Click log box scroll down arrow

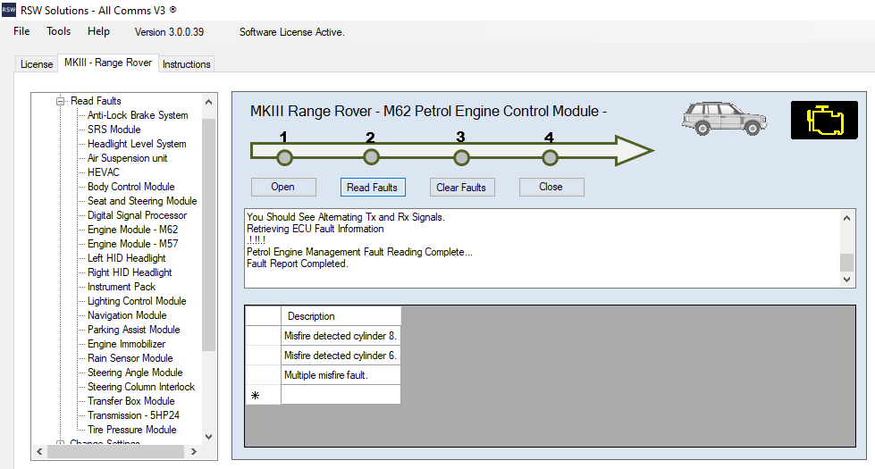[x=846, y=280]
